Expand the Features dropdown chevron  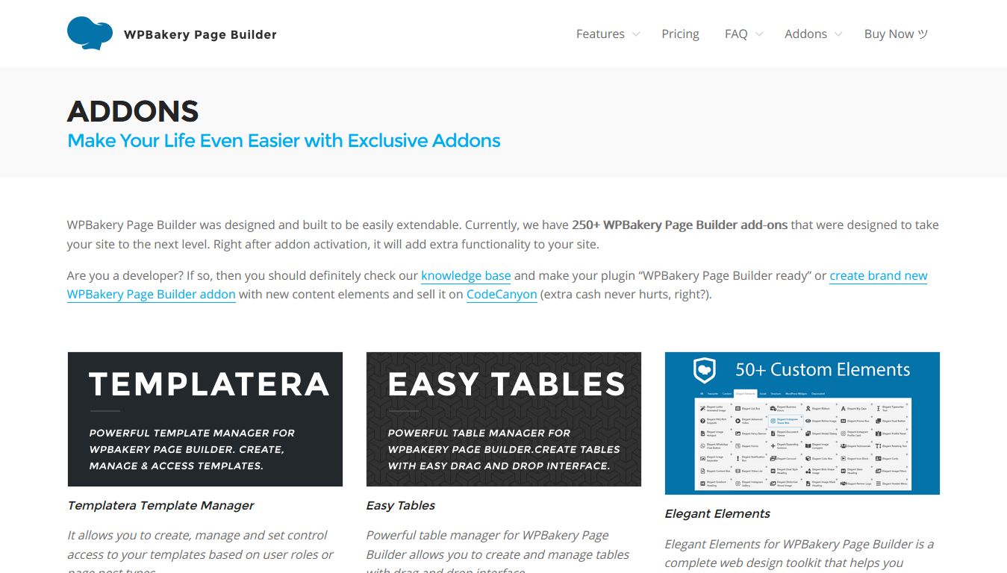(x=636, y=34)
